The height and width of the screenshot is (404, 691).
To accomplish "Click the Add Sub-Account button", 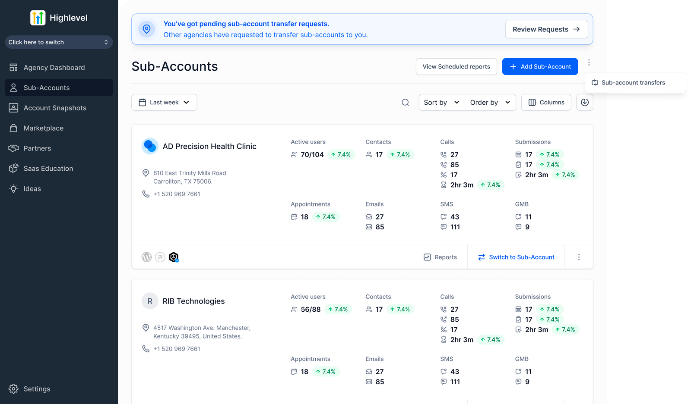I will [540, 67].
